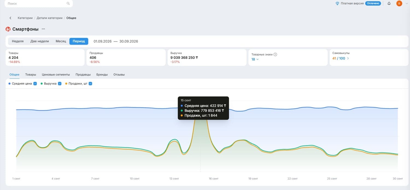Open the Отзывы tab

(x=119, y=75)
